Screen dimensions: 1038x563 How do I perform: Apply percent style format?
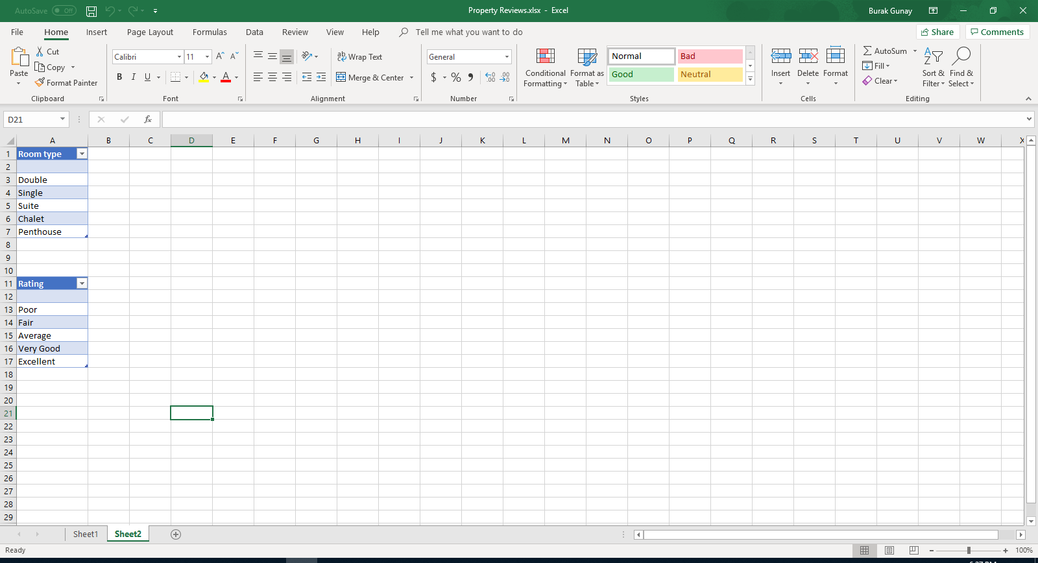(456, 77)
